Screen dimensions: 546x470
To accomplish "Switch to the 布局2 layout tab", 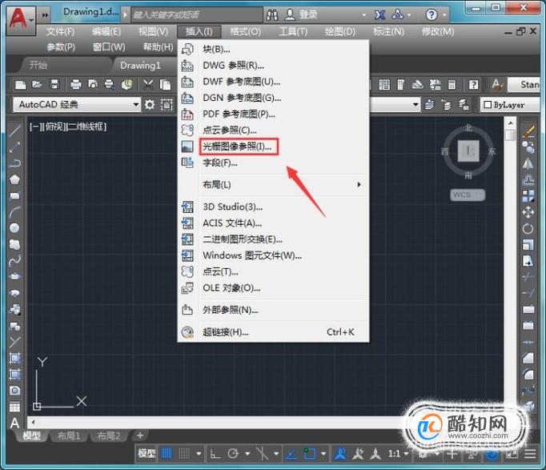I will point(109,436).
